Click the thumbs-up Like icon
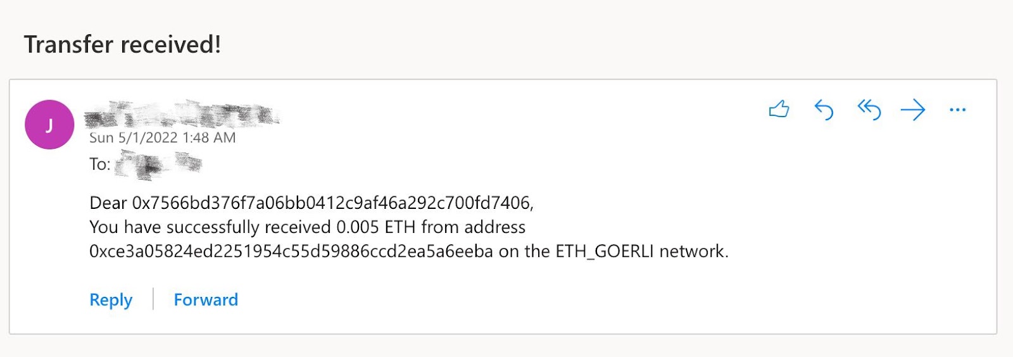Viewport: 1013px width, 357px height. [x=779, y=110]
